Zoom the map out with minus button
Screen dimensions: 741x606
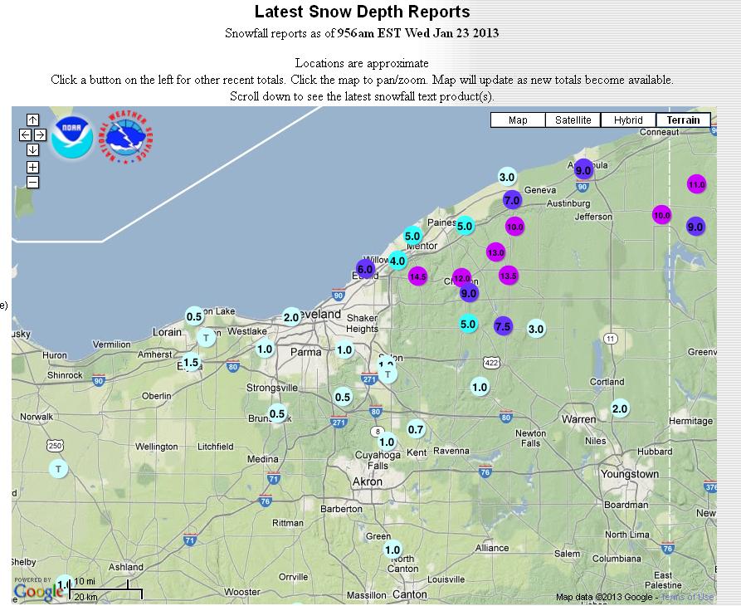click(x=33, y=183)
